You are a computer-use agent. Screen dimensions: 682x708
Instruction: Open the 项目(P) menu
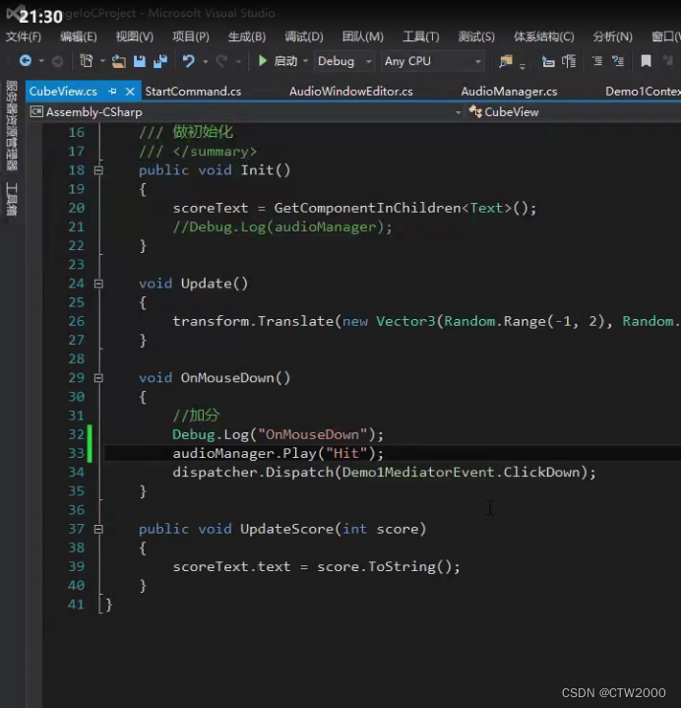pyautogui.click(x=191, y=36)
